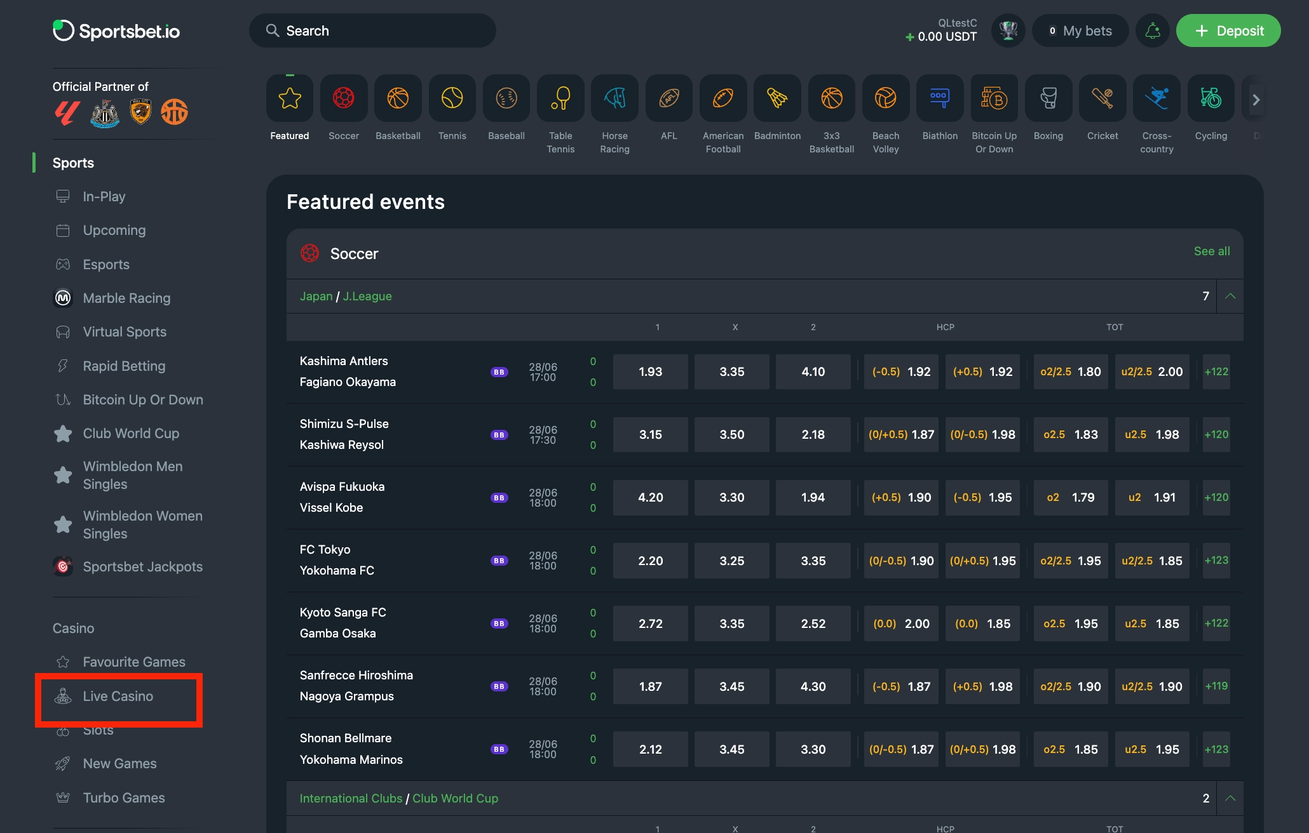Click the LaLiga partner logo

(x=67, y=113)
